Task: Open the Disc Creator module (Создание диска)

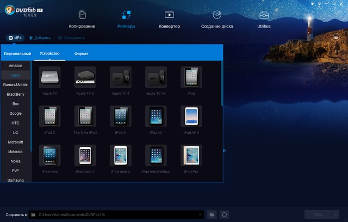Action: [x=217, y=19]
